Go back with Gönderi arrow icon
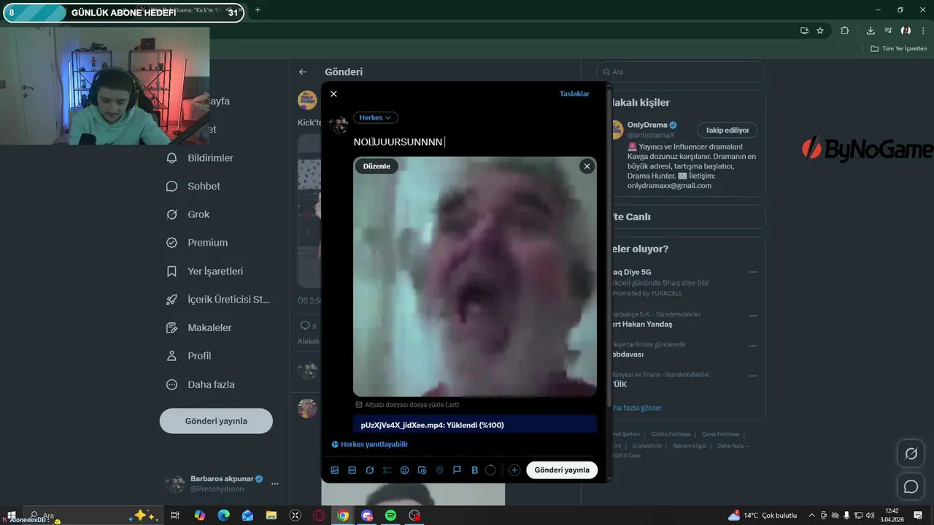Screen dimensions: 934x525 [x=303, y=72]
